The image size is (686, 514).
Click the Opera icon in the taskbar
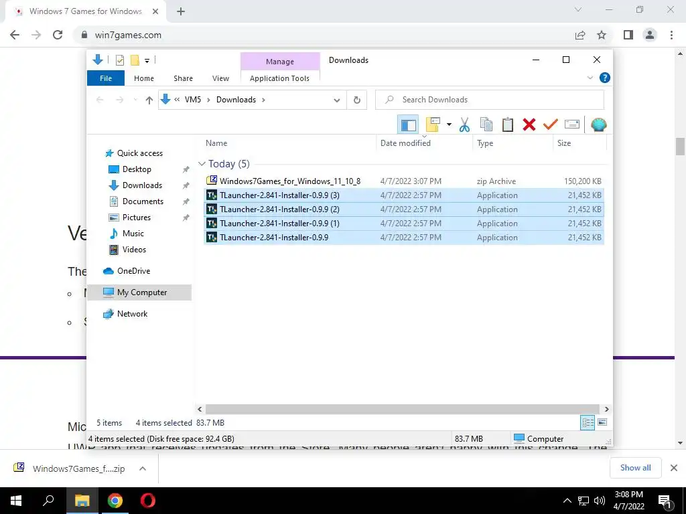pos(148,501)
